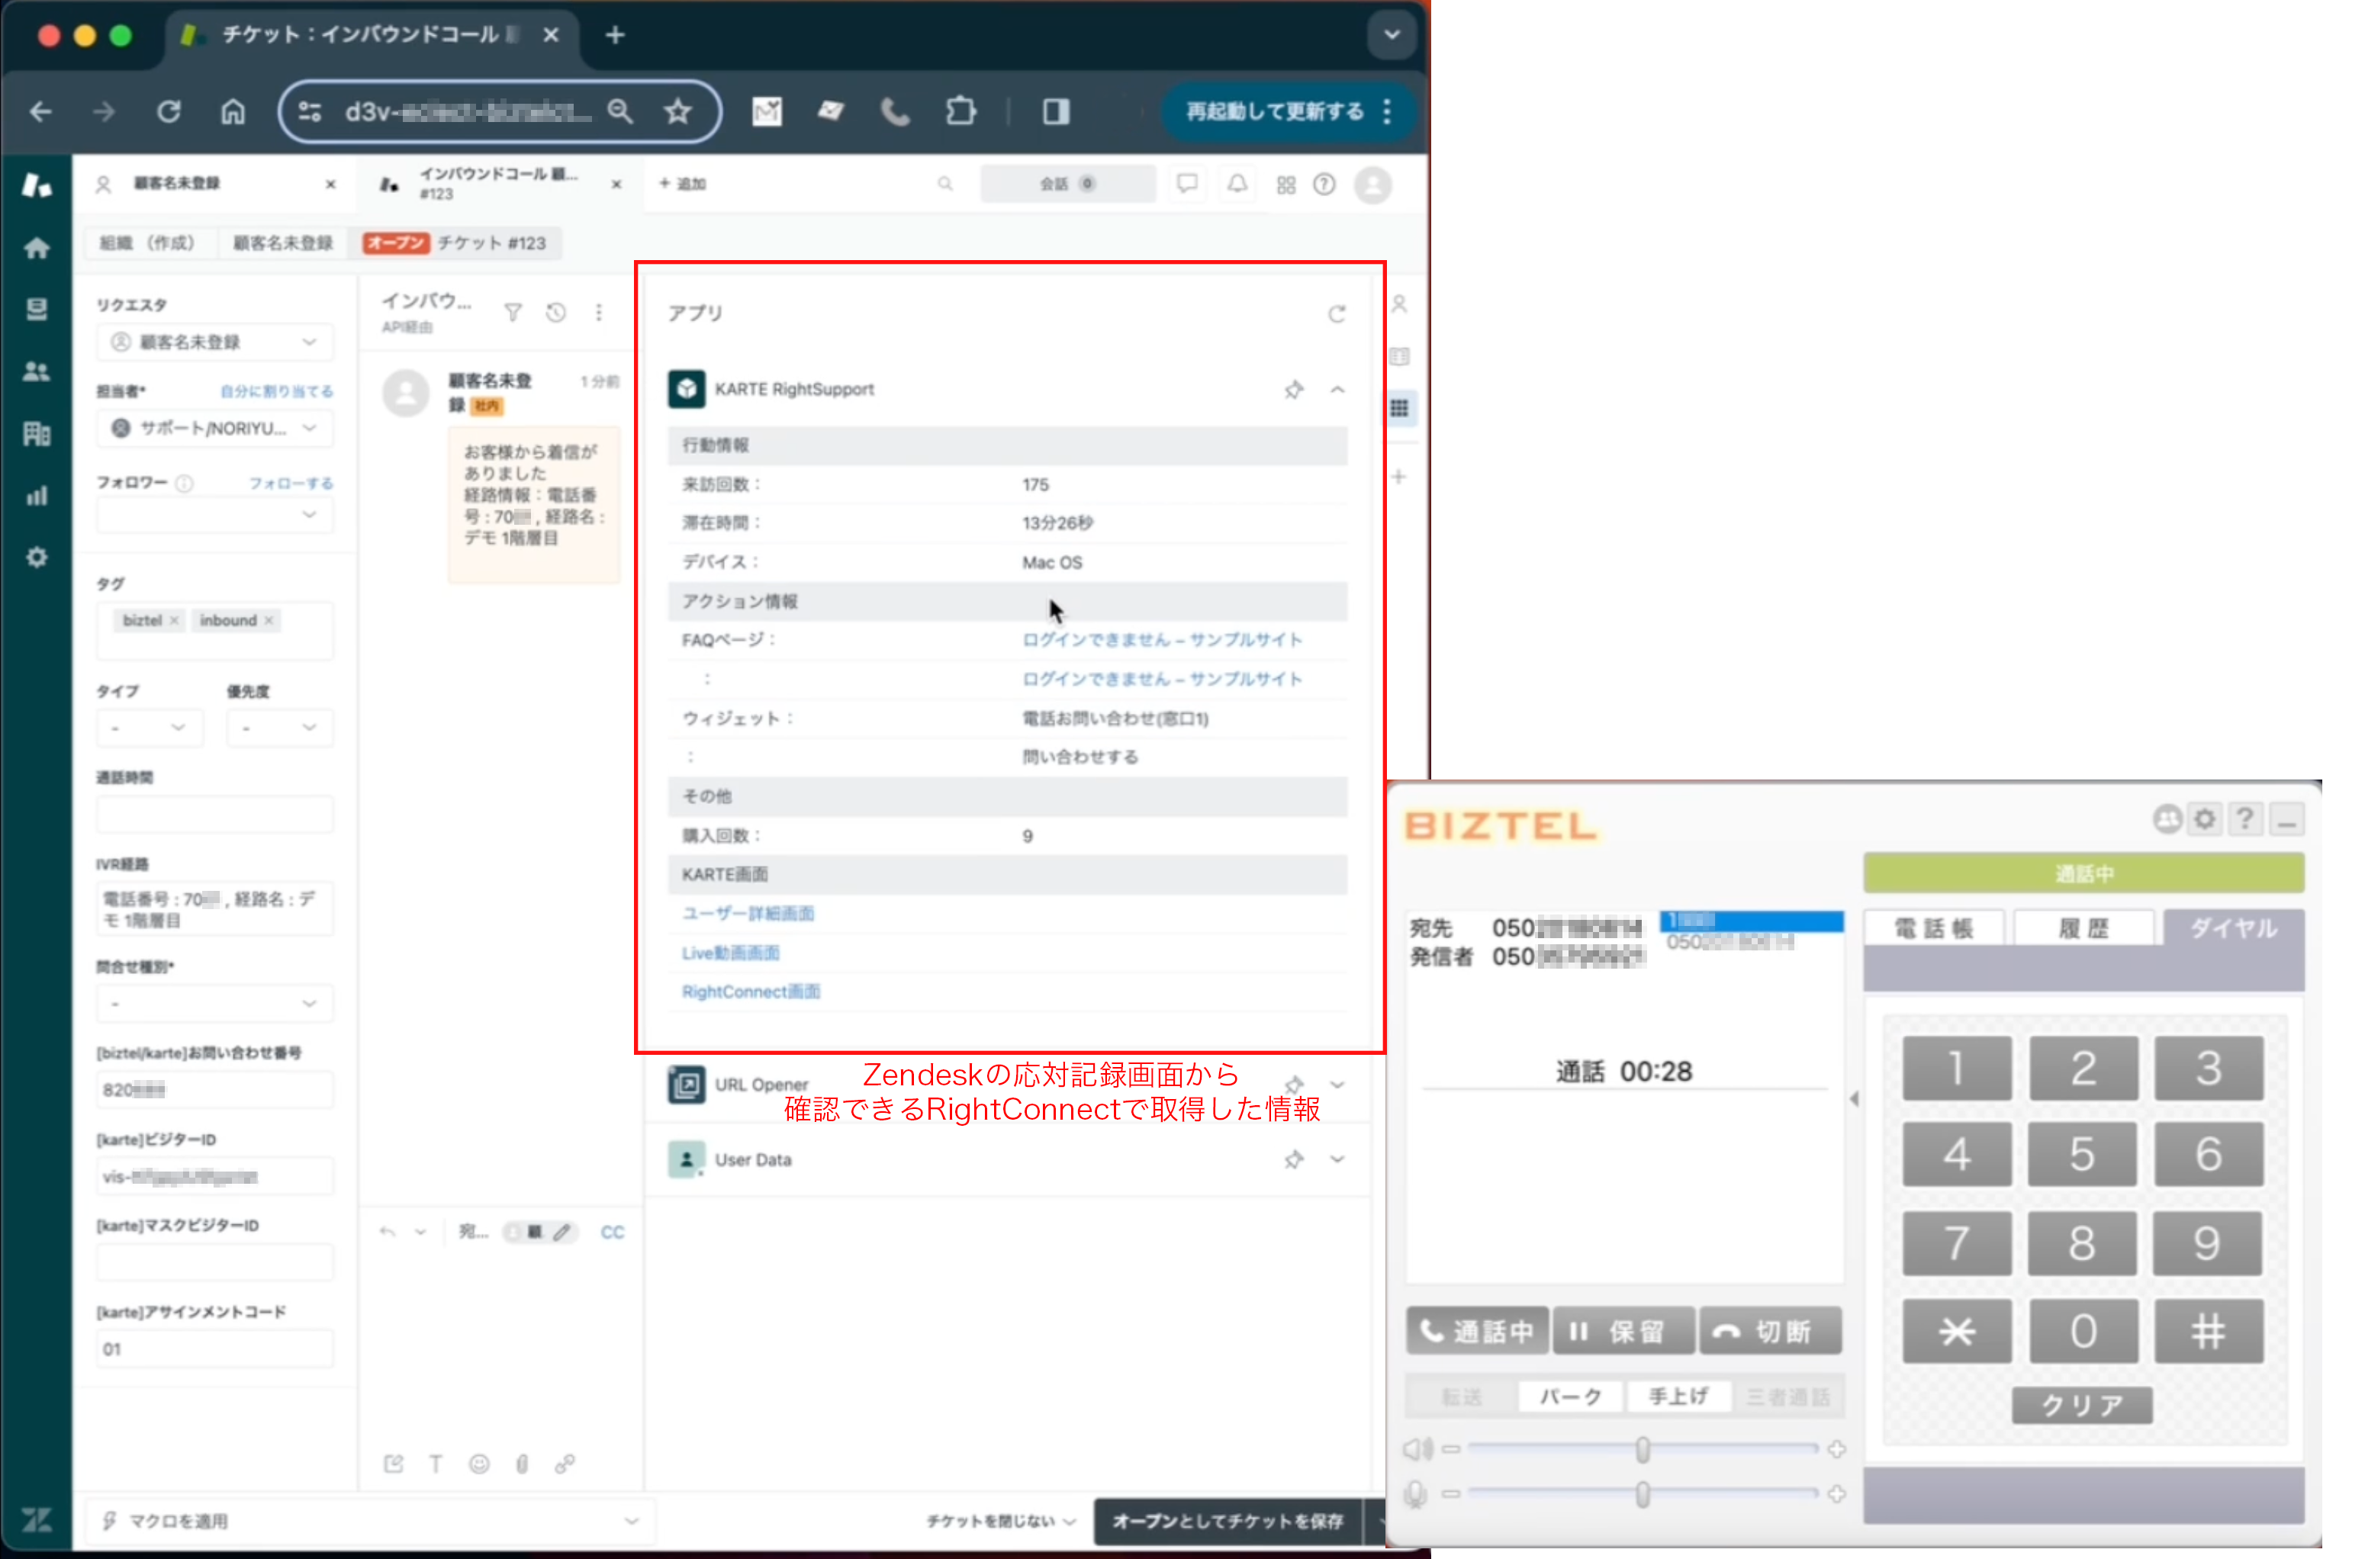This screenshot has height=1559, width=2365.
Task: Open the 問合せ種別 dropdown
Action: 215,1003
